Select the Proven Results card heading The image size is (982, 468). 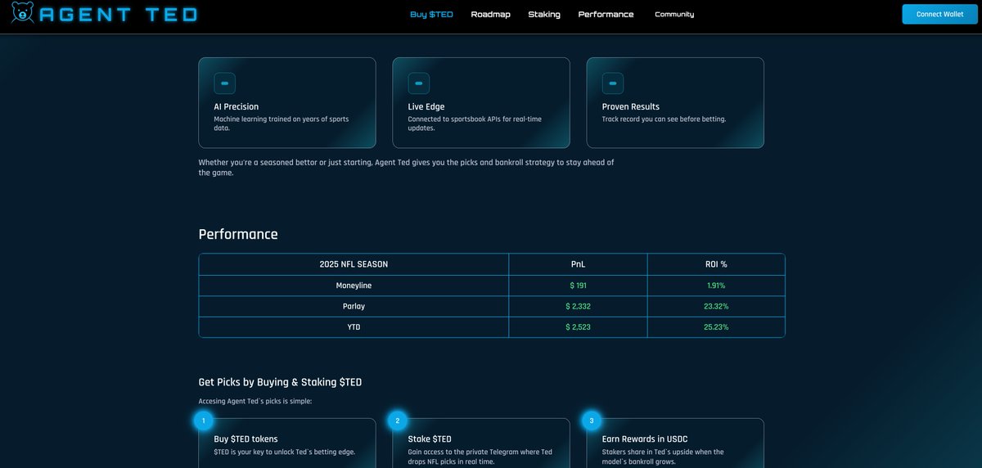[630, 106]
